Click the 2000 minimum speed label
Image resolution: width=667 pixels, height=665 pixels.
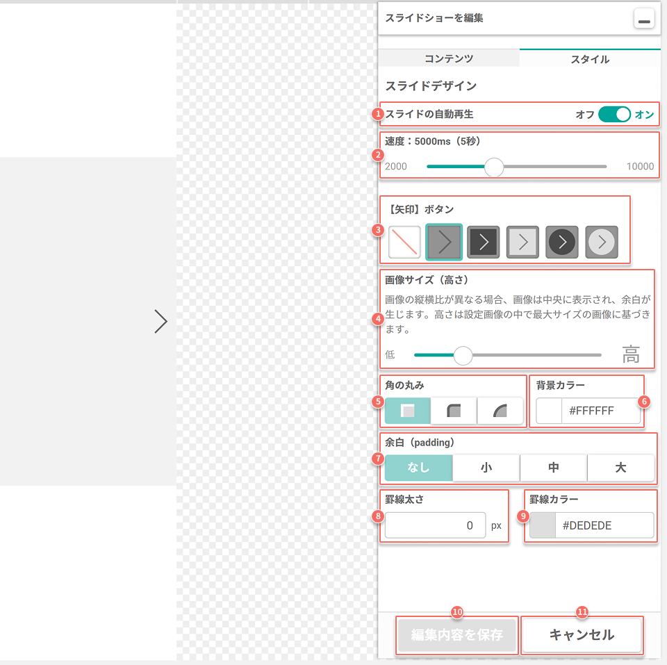coord(396,166)
